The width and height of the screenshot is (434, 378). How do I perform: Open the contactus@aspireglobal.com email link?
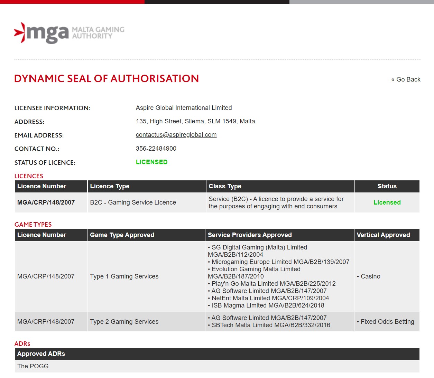176,135
